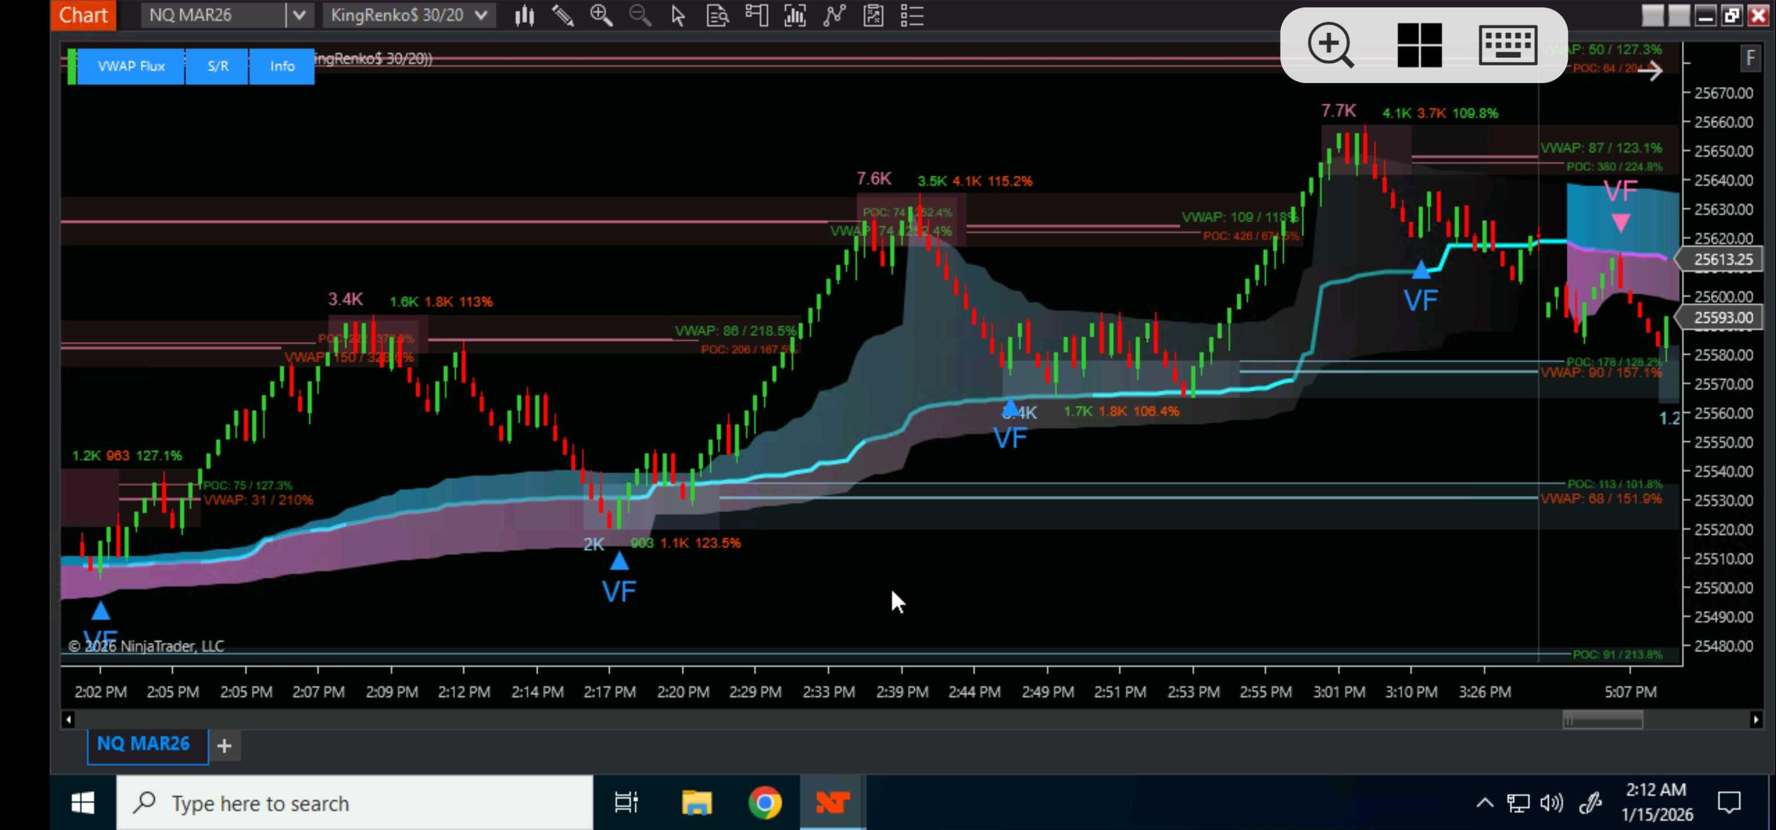Open Chrome from the taskbar
Image resolution: width=1776 pixels, height=830 pixels.
[765, 803]
